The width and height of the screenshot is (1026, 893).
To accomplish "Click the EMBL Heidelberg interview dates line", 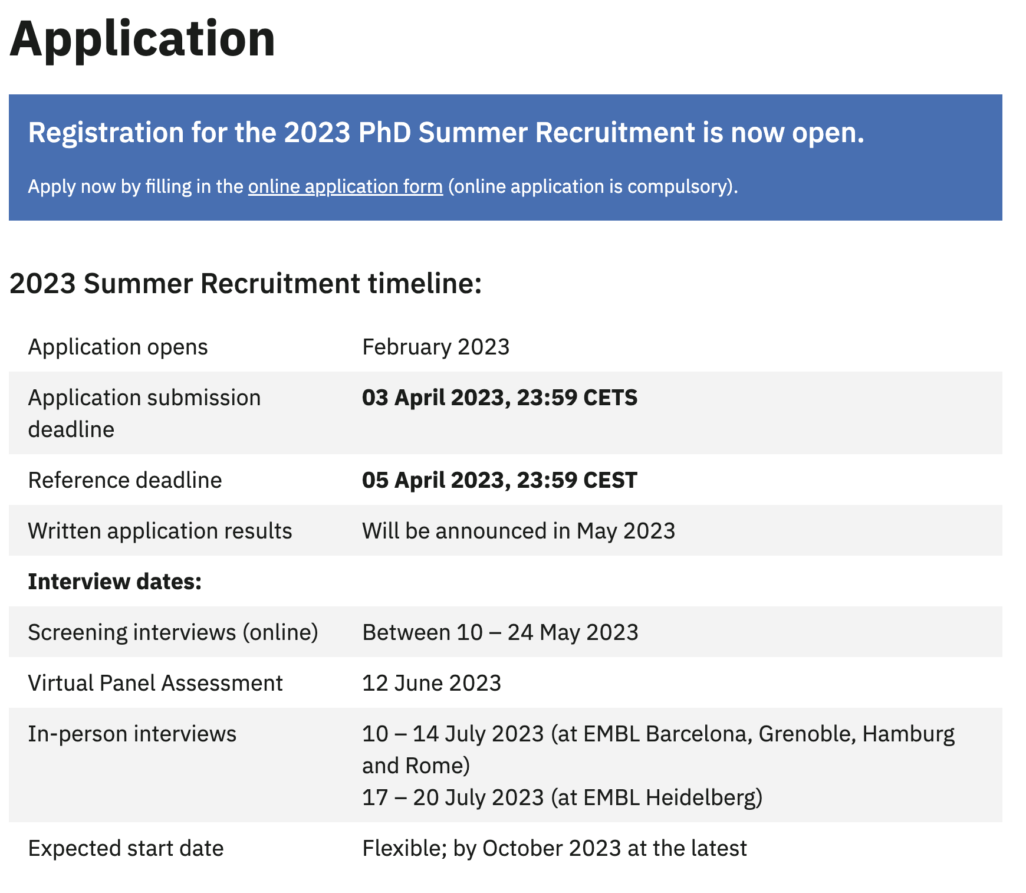I will pos(562,797).
